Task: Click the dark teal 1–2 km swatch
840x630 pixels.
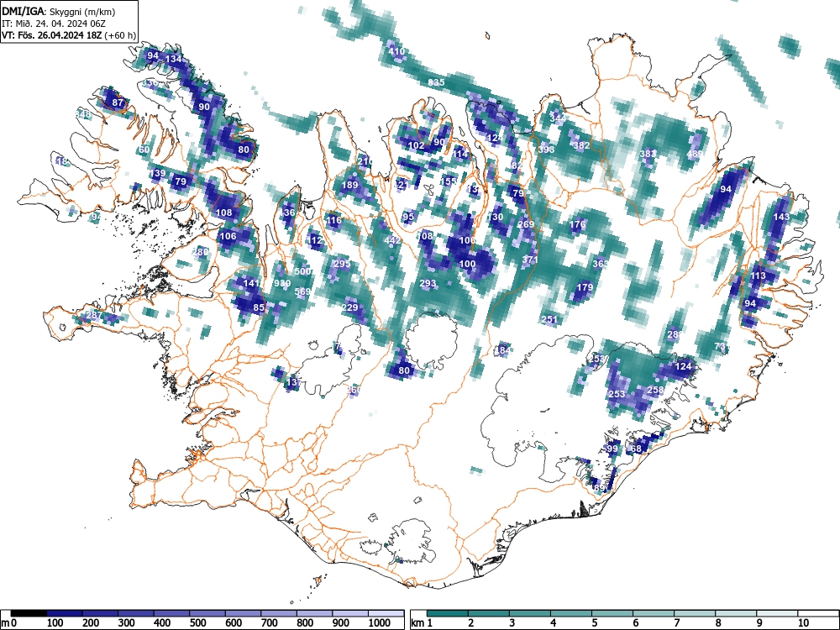Action: (x=448, y=613)
